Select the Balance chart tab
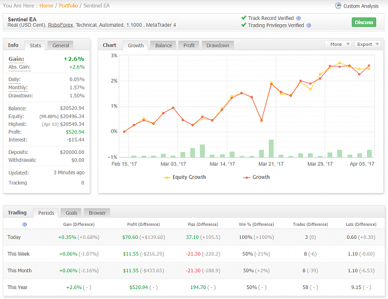This screenshot has height=299, width=388. (x=163, y=45)
